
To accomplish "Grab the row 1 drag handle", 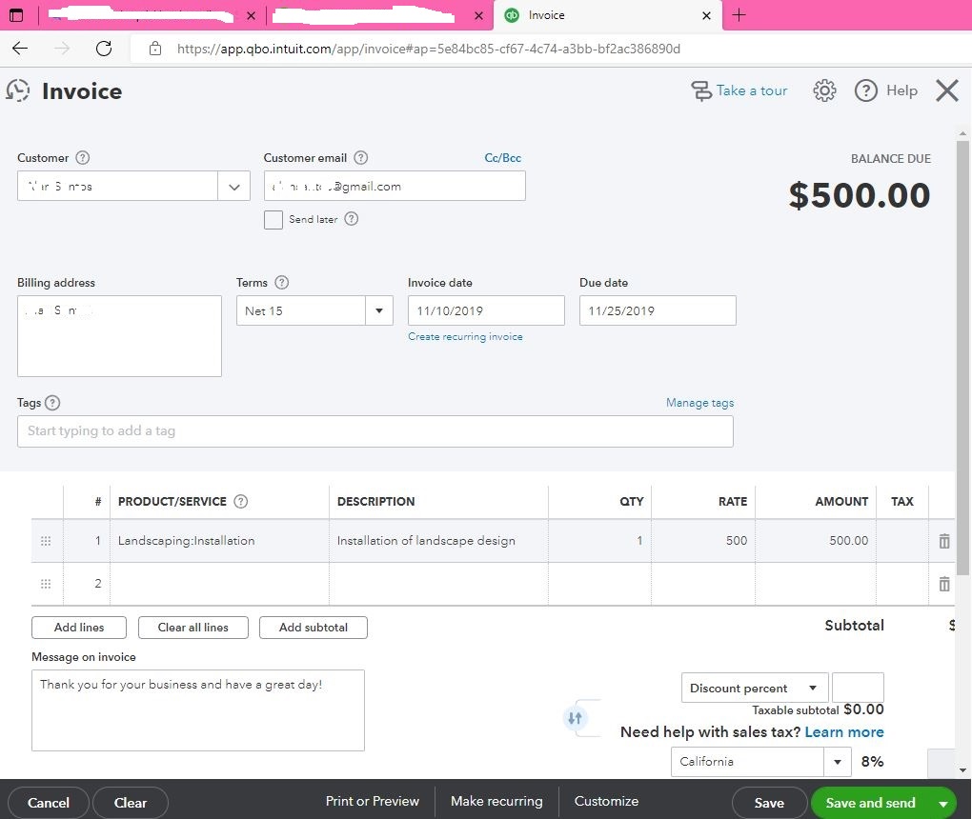I will pyautogui.click(x=46, y=541).
